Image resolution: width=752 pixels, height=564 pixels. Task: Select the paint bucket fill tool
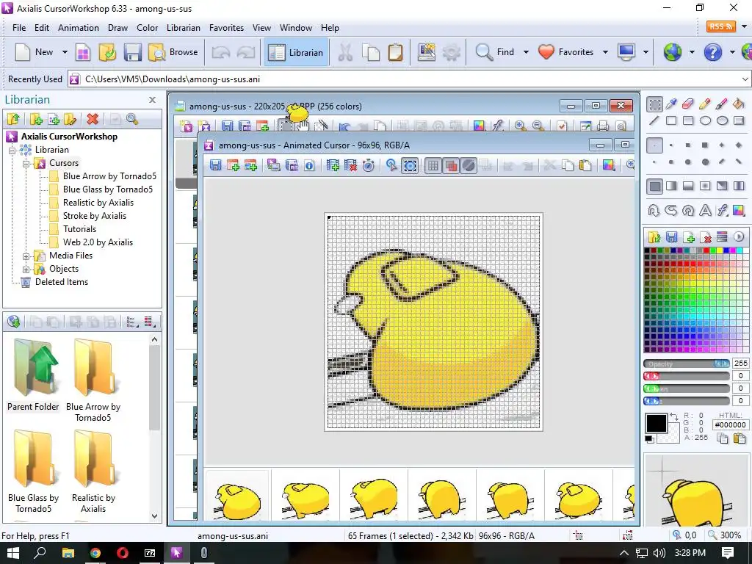(739, 104)
